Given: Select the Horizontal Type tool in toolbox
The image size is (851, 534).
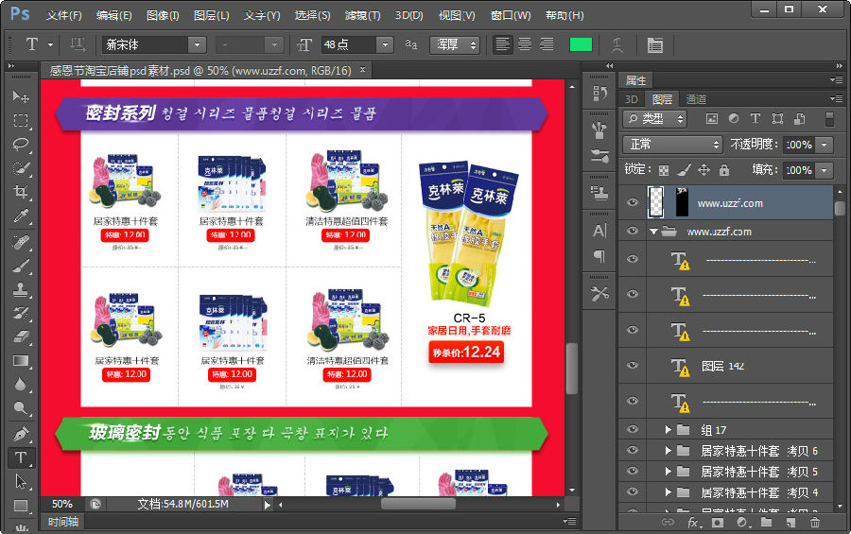Looking at the screenshot, I should [21, 458].
